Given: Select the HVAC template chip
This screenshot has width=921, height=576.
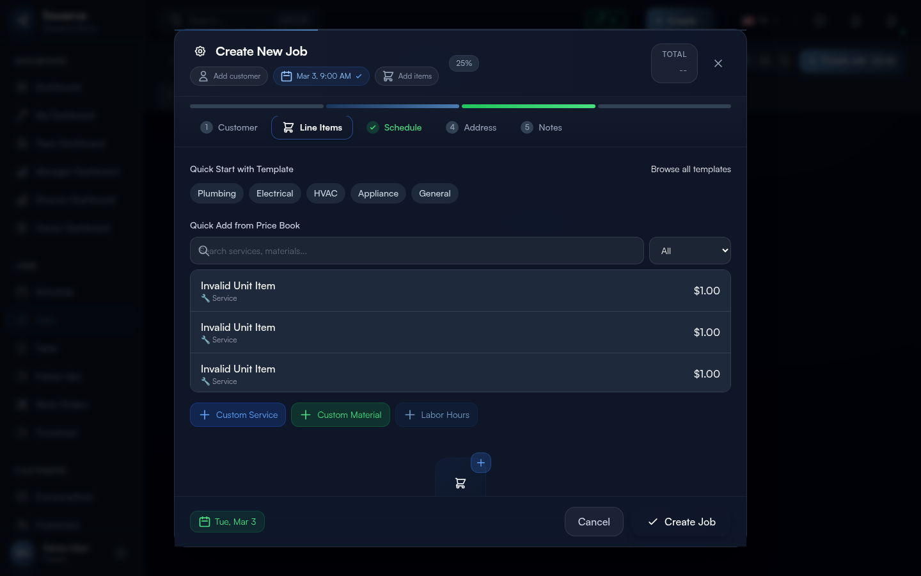Looking at the screenshot, I should [x=326, y=193].
